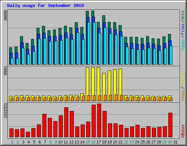Select the red KBytes bar for day 30
This screenshot has width=187, height=146.
170,125
